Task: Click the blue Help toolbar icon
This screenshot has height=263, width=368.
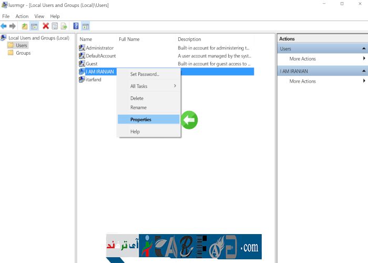Action: [76, 26]
